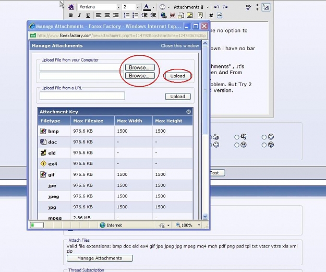Click the Upload File from a URL field
This screenshot has height=272, width=326.
tap(82, 96)
